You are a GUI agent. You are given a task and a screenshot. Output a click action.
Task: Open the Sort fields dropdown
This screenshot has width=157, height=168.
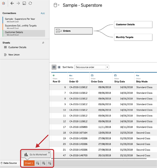pos(92,67)
